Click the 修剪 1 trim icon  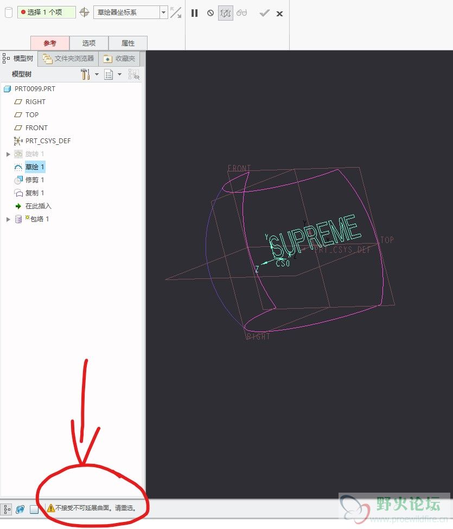pyautogui.click(x=18, y=180)
